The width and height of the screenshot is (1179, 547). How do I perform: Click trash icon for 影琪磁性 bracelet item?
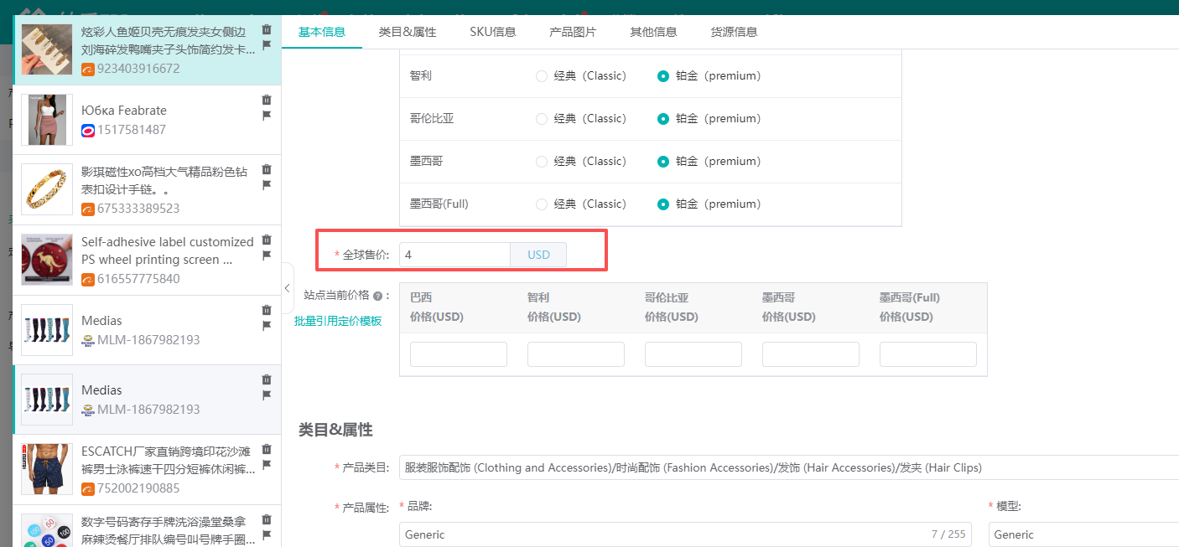click(x=267, y=169)
